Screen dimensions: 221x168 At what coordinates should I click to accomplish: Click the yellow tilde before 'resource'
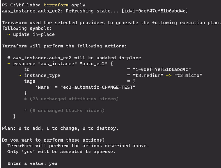tap(9, 64)
